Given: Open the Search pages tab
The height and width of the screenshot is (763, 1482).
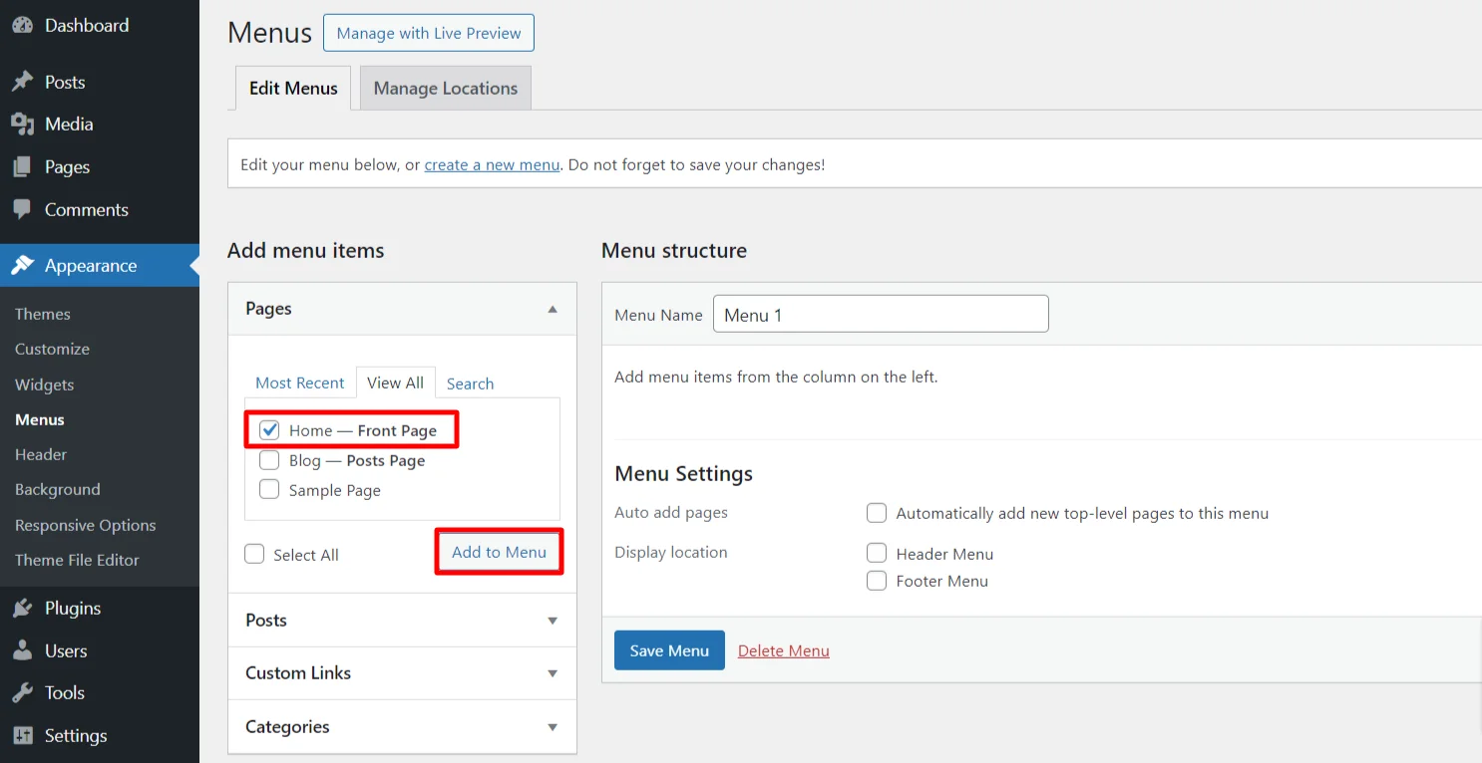Looking at the screenshot, I should pyautogui.click(x=470, y=383).
